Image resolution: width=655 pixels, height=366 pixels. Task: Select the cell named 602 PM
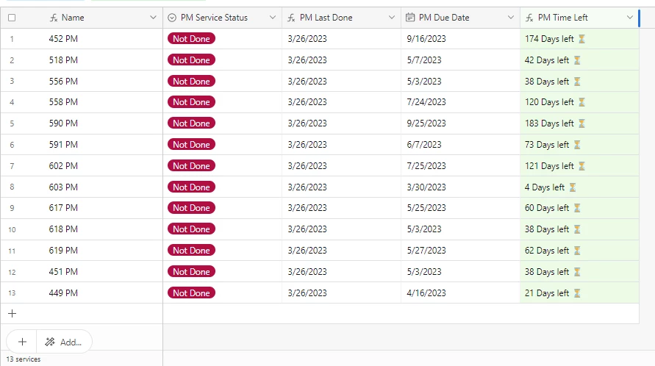[63, 166]
